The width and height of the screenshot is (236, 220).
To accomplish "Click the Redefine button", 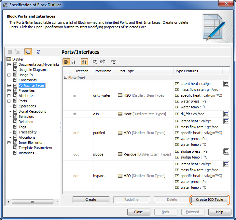I will (x=132, y=199).
